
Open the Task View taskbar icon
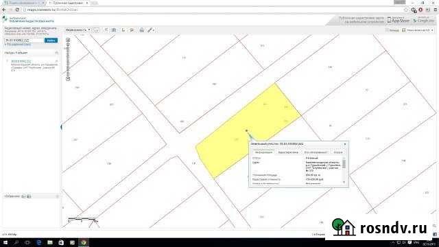[27, 242]
